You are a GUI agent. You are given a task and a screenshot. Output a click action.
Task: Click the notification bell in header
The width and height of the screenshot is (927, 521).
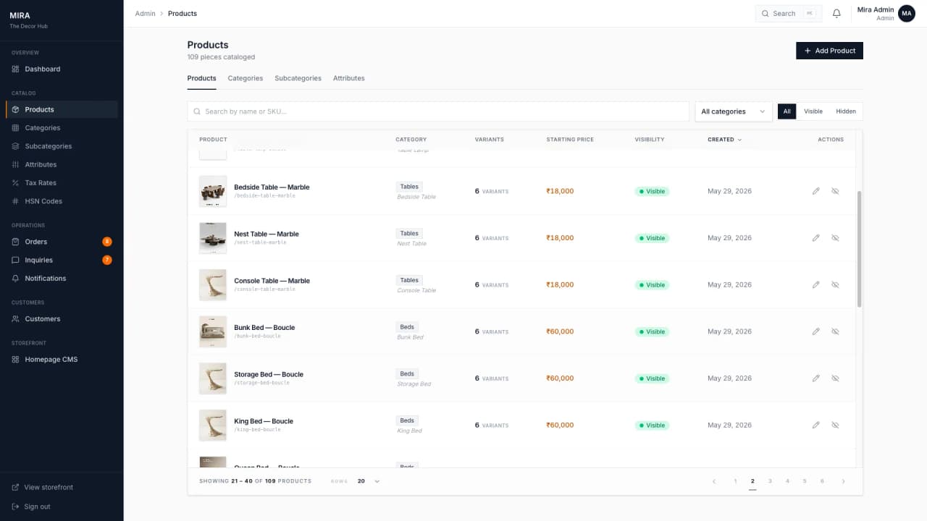click(836, 13)
